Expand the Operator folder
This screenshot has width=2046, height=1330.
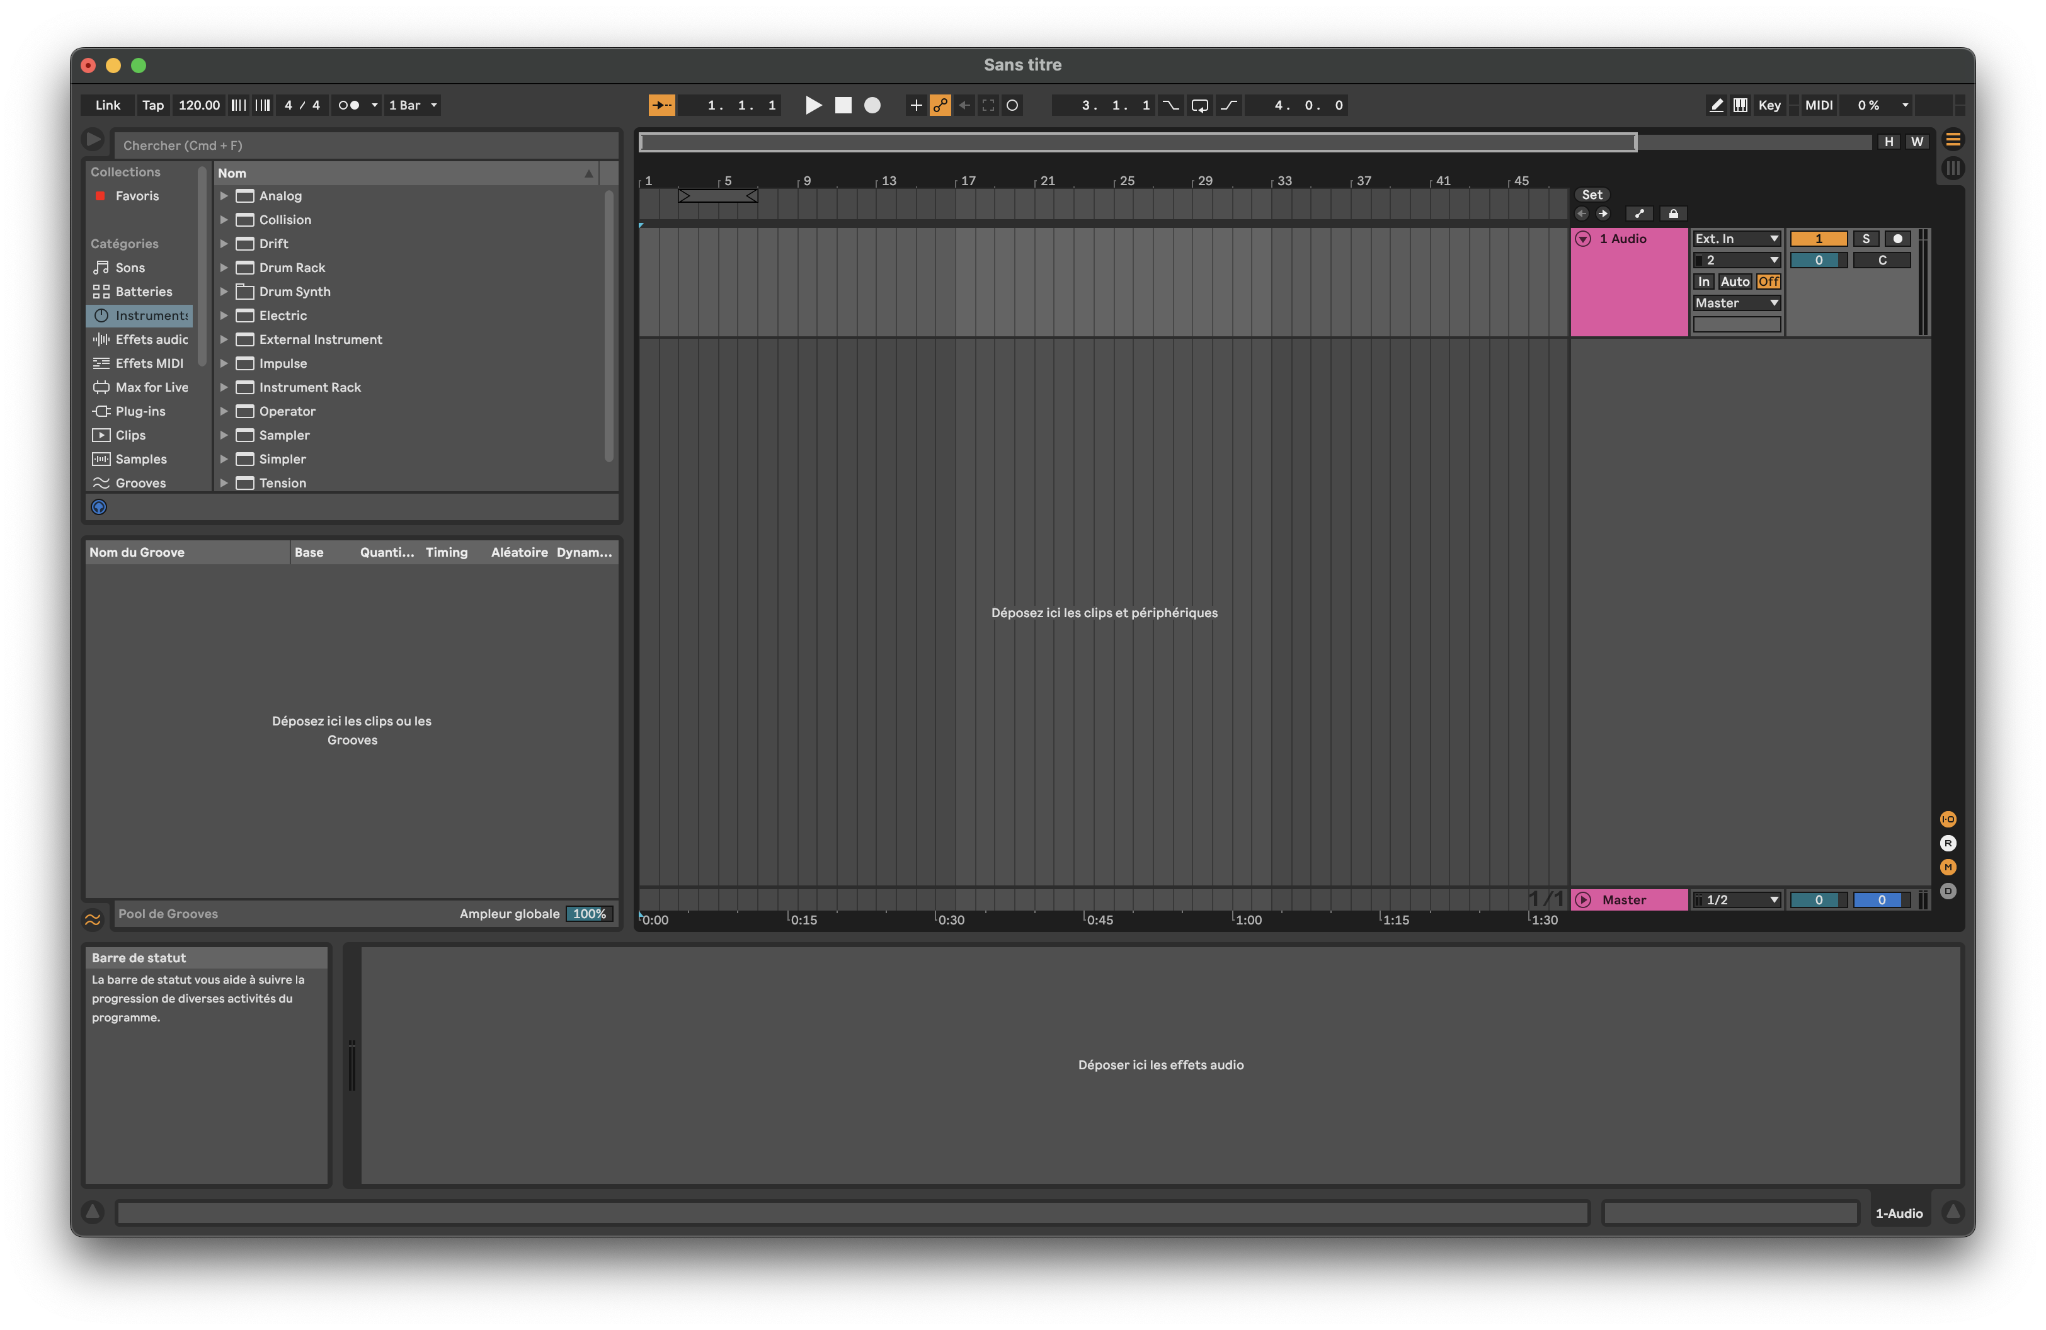224,412
